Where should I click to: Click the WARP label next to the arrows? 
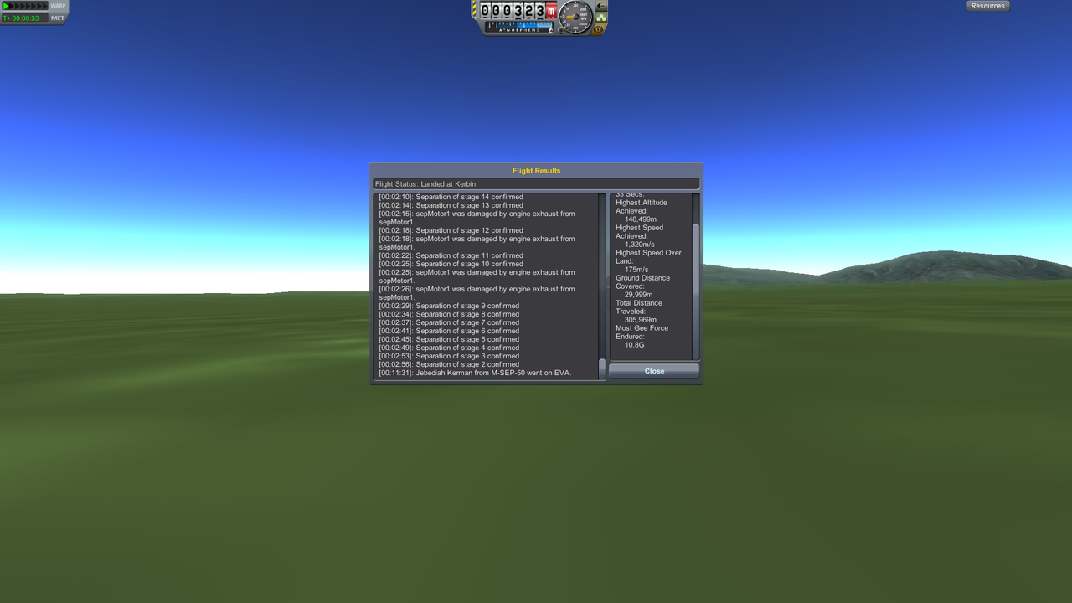(58, 6)
